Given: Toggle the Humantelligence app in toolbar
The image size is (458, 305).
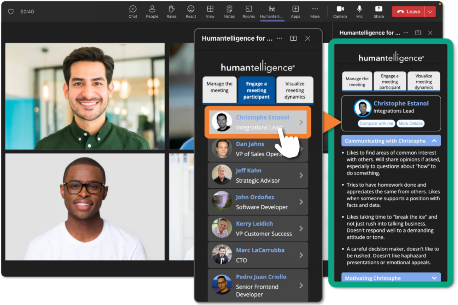Looking at the screenshot, I should tap(272, 12).
